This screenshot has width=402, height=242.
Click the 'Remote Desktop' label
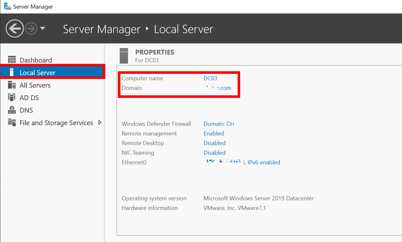coord(143,143)
